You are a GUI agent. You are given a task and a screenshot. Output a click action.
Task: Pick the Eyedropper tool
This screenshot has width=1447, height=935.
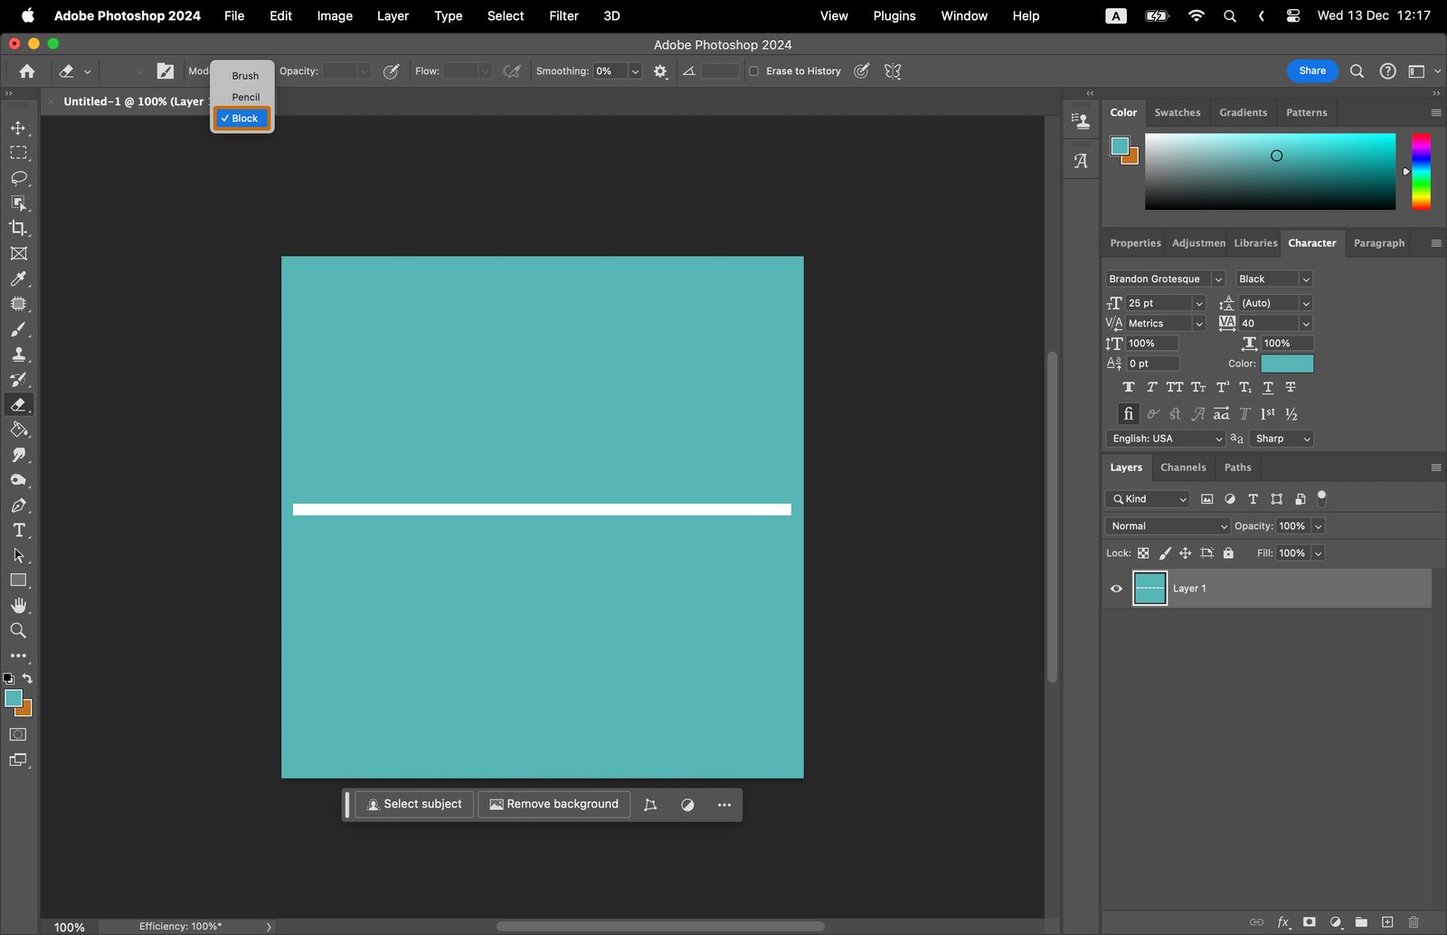(x=18, y=279)
